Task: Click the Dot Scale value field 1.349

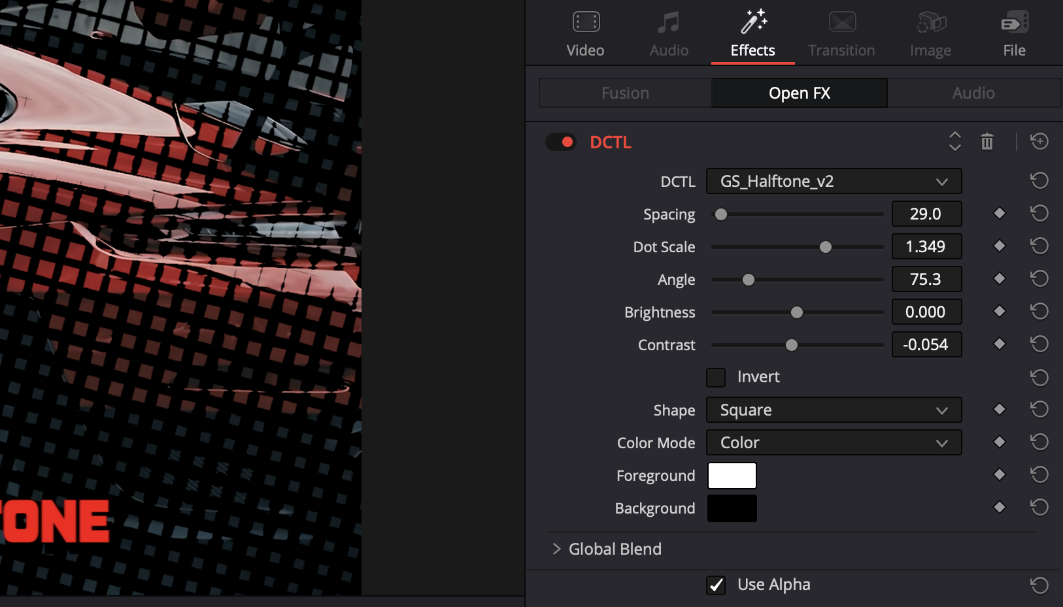Action: click(926, 246)
